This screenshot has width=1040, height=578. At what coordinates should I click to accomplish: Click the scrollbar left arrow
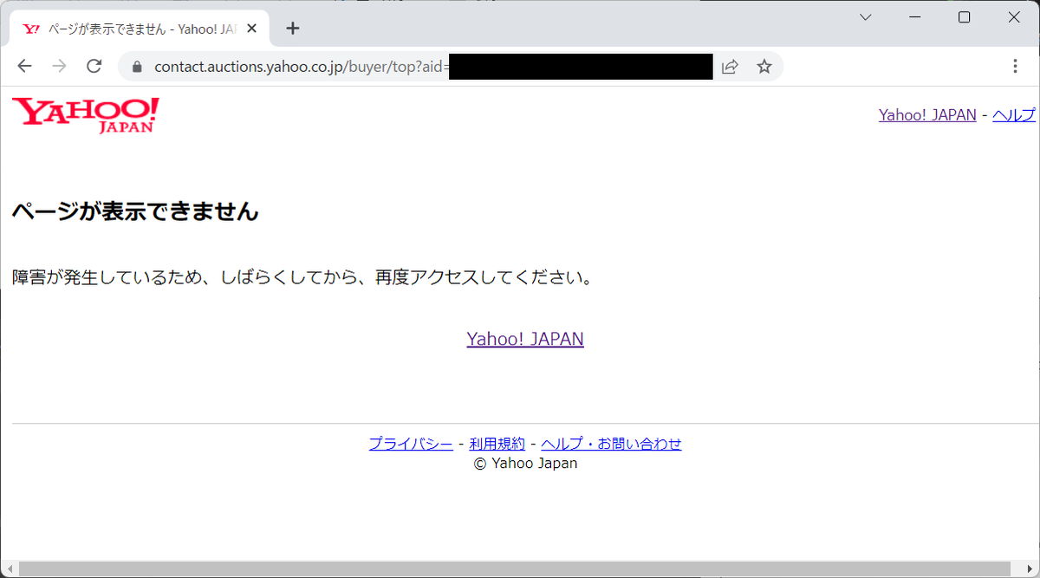point(9,568)
